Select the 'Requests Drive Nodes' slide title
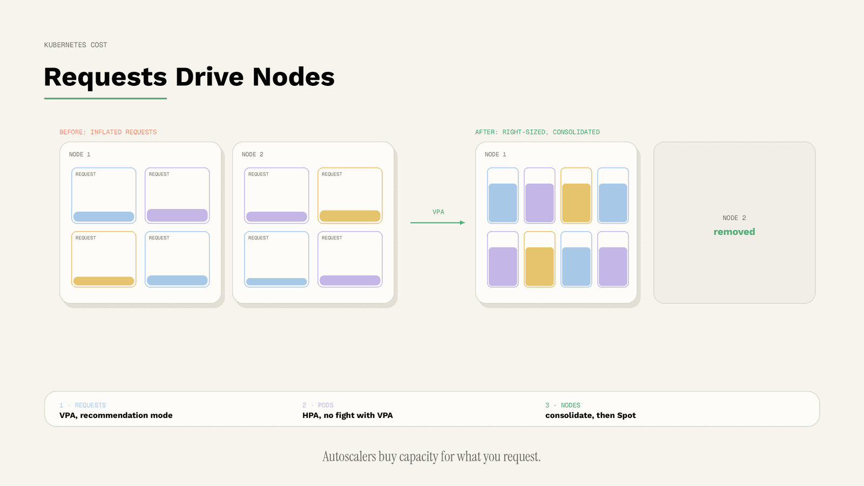 click(x=189, y=77)
